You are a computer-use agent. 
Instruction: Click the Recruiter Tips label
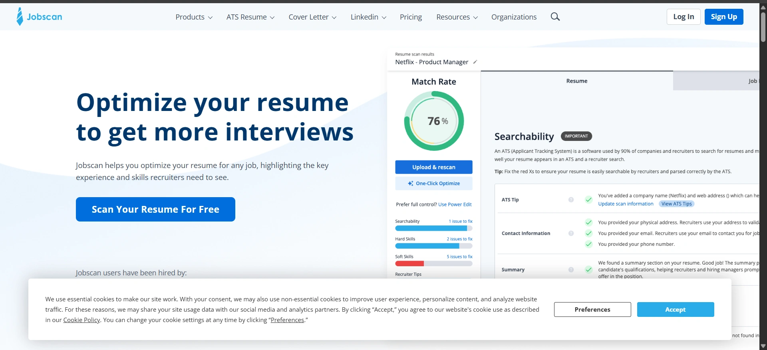[408, 274]
